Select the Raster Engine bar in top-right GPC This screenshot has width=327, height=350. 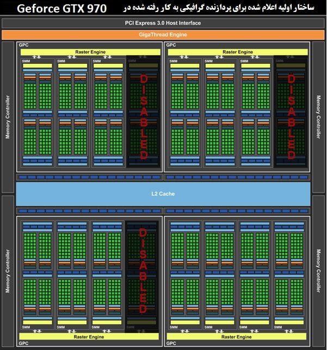point(238,52)
